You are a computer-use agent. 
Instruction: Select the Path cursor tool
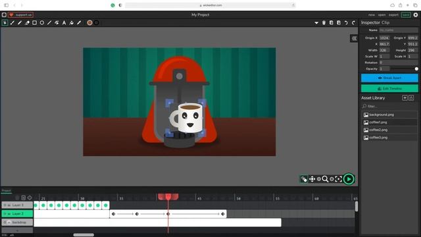coord(57,23)
